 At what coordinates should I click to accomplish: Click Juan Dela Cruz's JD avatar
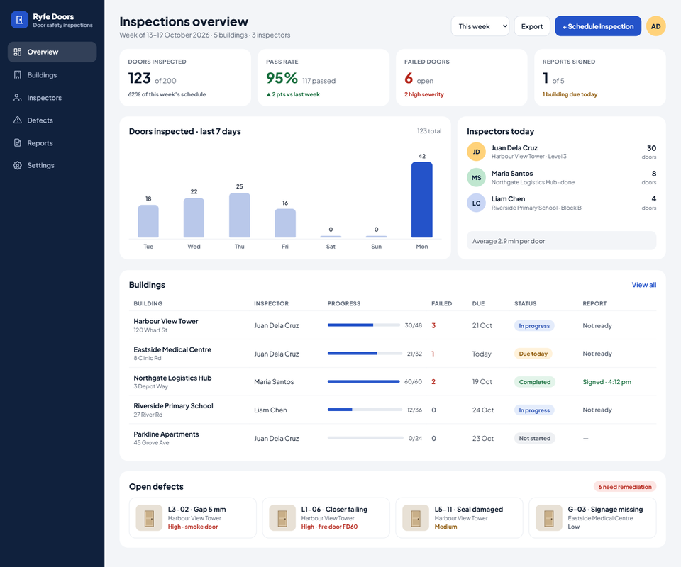[476, 152]
